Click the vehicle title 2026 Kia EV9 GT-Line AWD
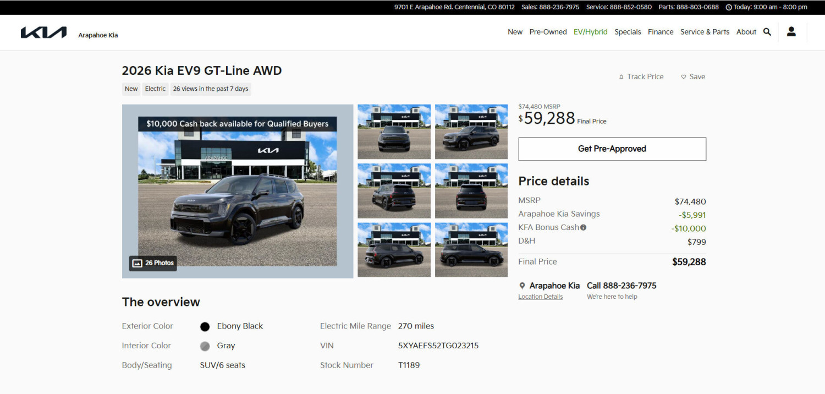825x394 pixels. coord(202,70)
